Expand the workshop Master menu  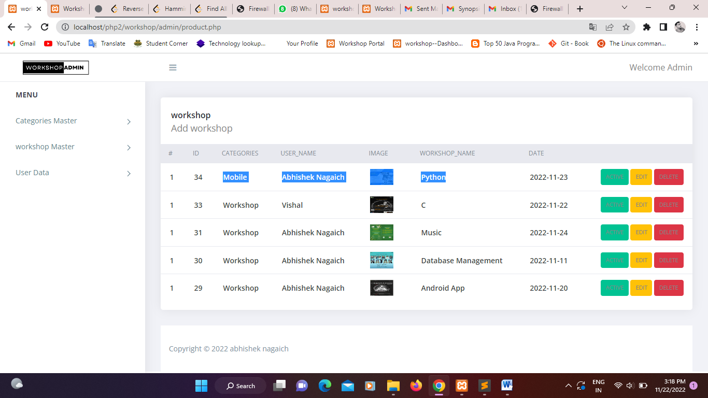coord(73,147)
